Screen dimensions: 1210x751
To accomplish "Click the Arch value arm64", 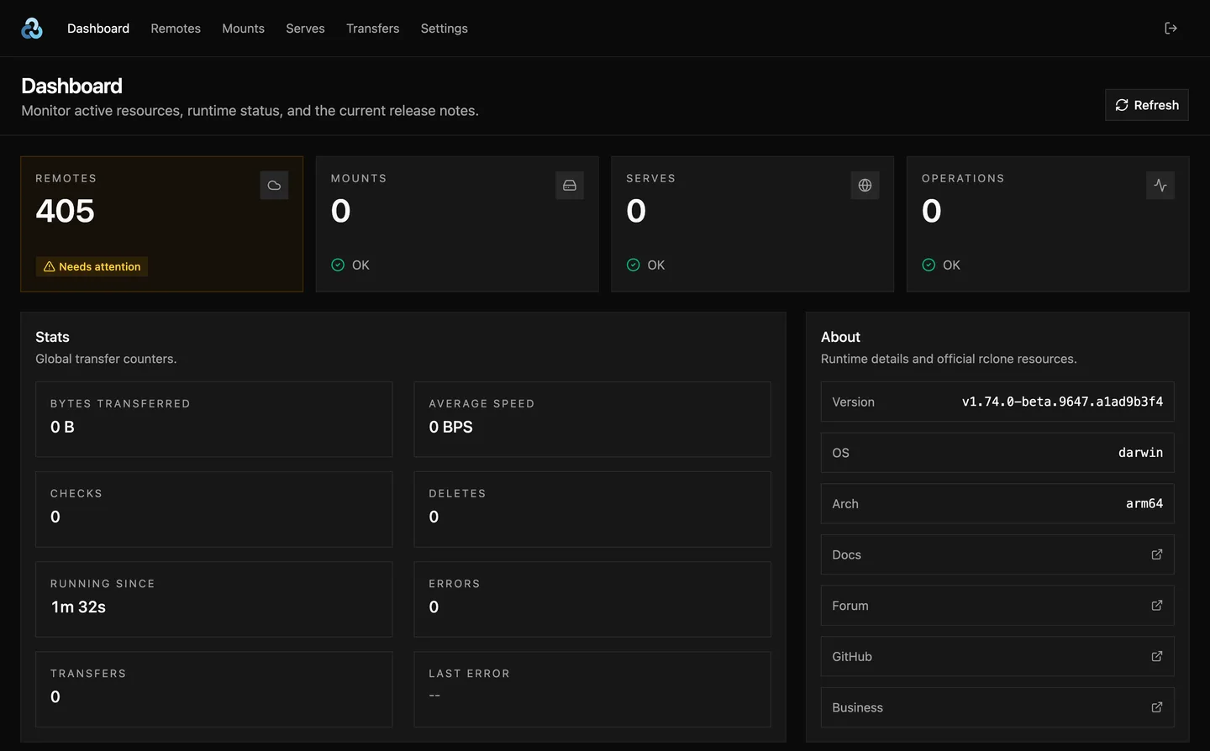I will (1144, 503).
